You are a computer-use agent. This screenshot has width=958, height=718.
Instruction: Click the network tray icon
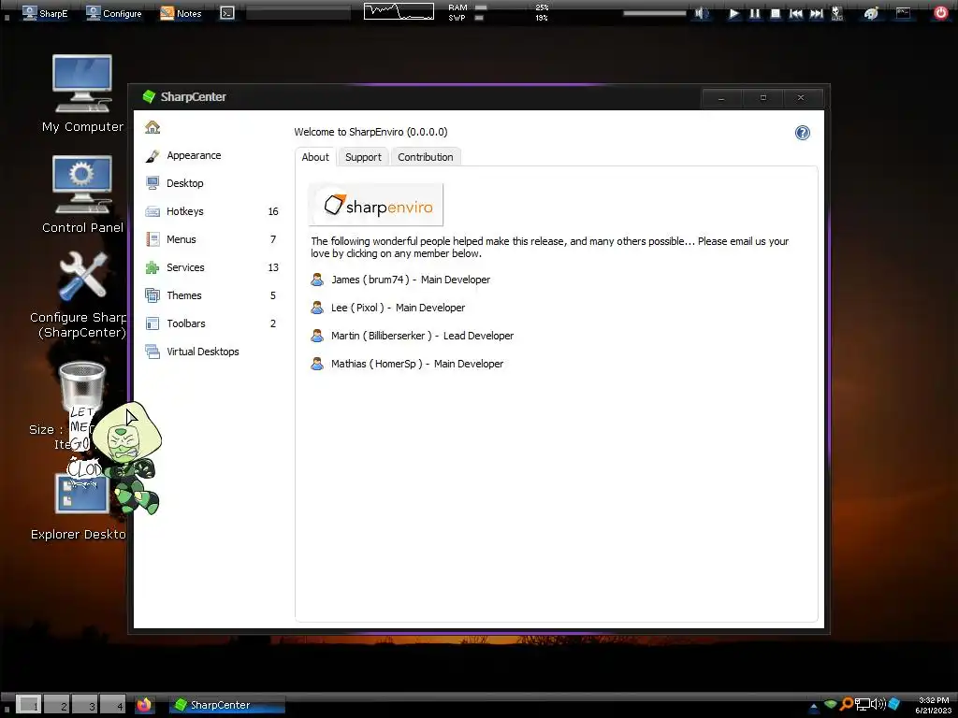coord(862,705)
